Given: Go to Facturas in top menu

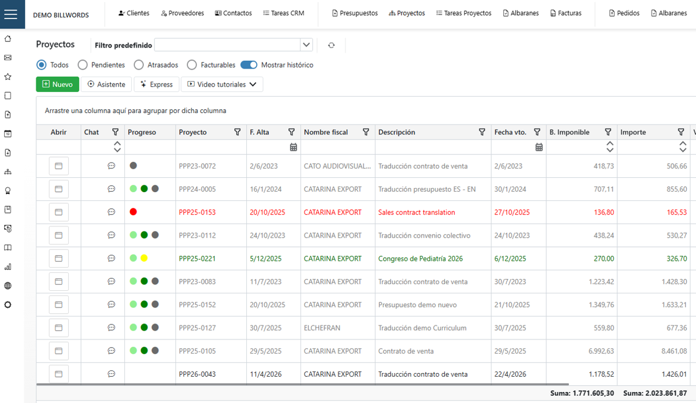Looking at the screenshot, I should (x=566, y=13).
